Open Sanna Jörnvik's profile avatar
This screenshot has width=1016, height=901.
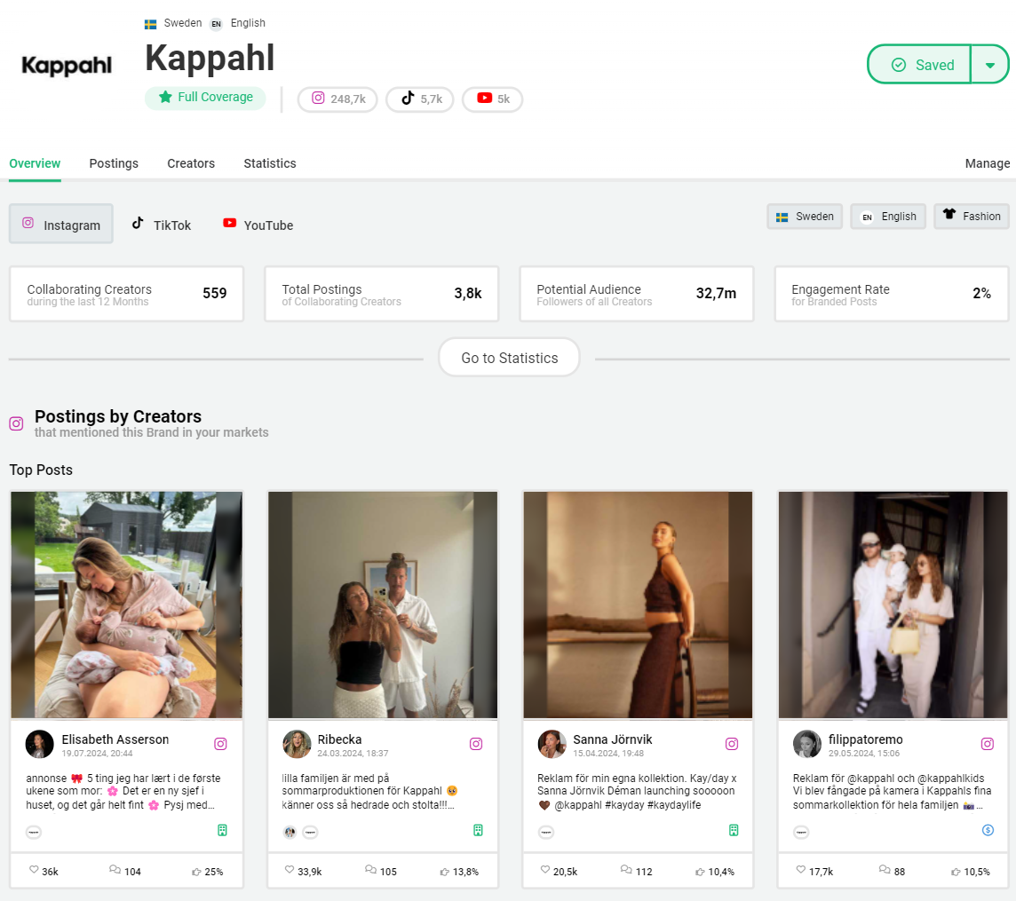click(x=552, y=744)
